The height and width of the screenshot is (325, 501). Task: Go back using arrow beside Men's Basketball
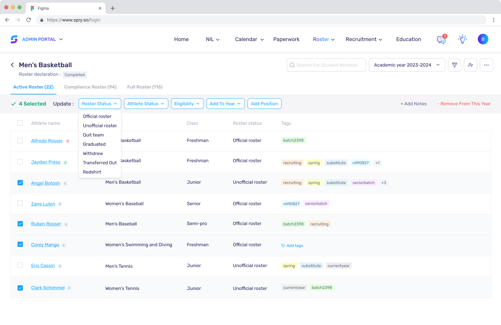pos(12,65)
